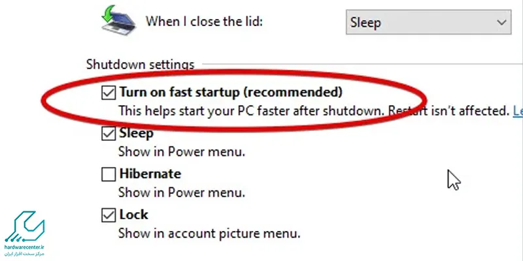Click the Shutdown settings section heading
The image size is (523, 261).
click(x=140, y=65)
